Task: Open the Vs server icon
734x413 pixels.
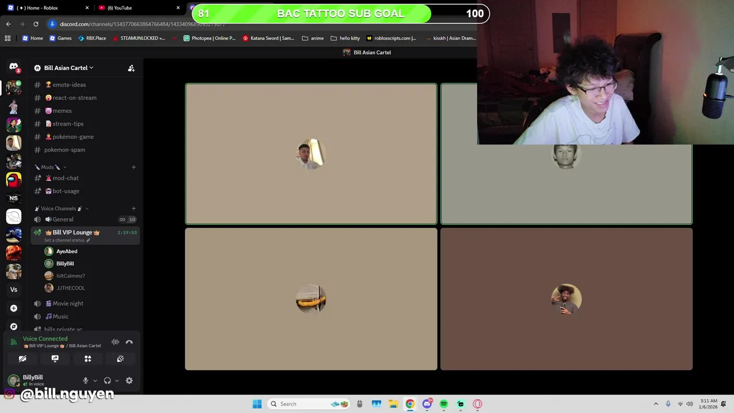Action: [14, 290]
